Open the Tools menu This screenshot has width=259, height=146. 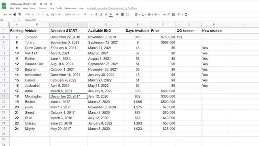(59, 9)
